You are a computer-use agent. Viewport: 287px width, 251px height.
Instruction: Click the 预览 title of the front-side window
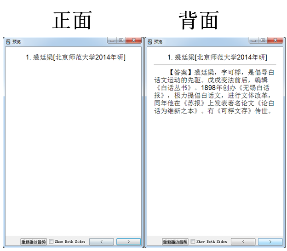click(17, 42)
